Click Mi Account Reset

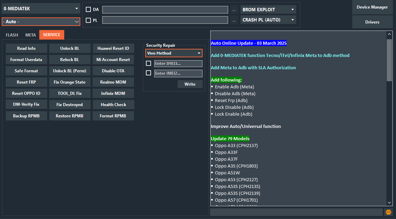(x=113, y=60)
